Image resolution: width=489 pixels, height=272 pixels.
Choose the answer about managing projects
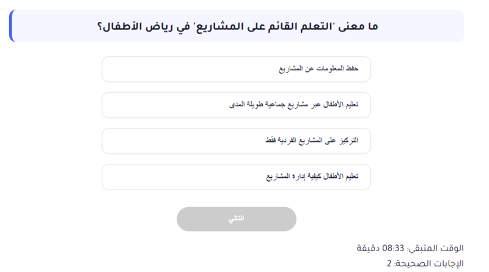[236, 177]
